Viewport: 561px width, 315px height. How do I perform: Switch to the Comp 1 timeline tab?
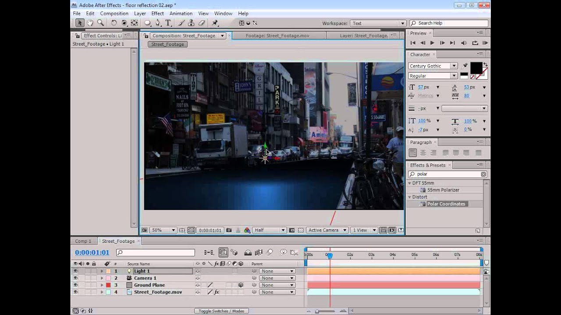click(83, 241)
